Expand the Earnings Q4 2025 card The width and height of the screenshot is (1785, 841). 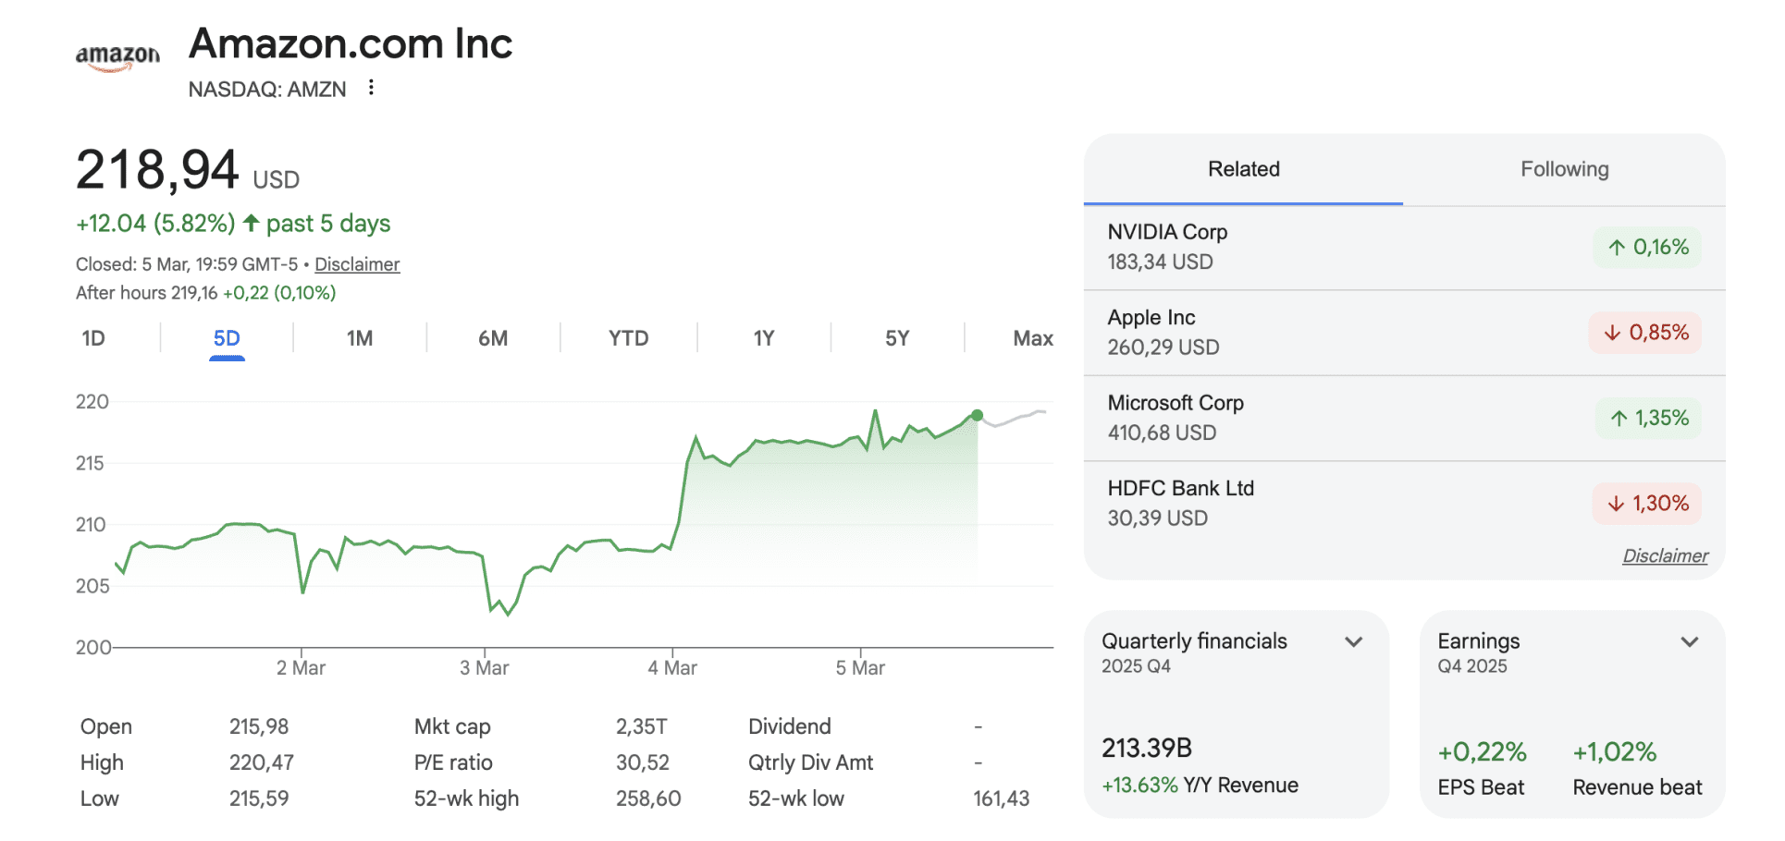coord(1689,642)
